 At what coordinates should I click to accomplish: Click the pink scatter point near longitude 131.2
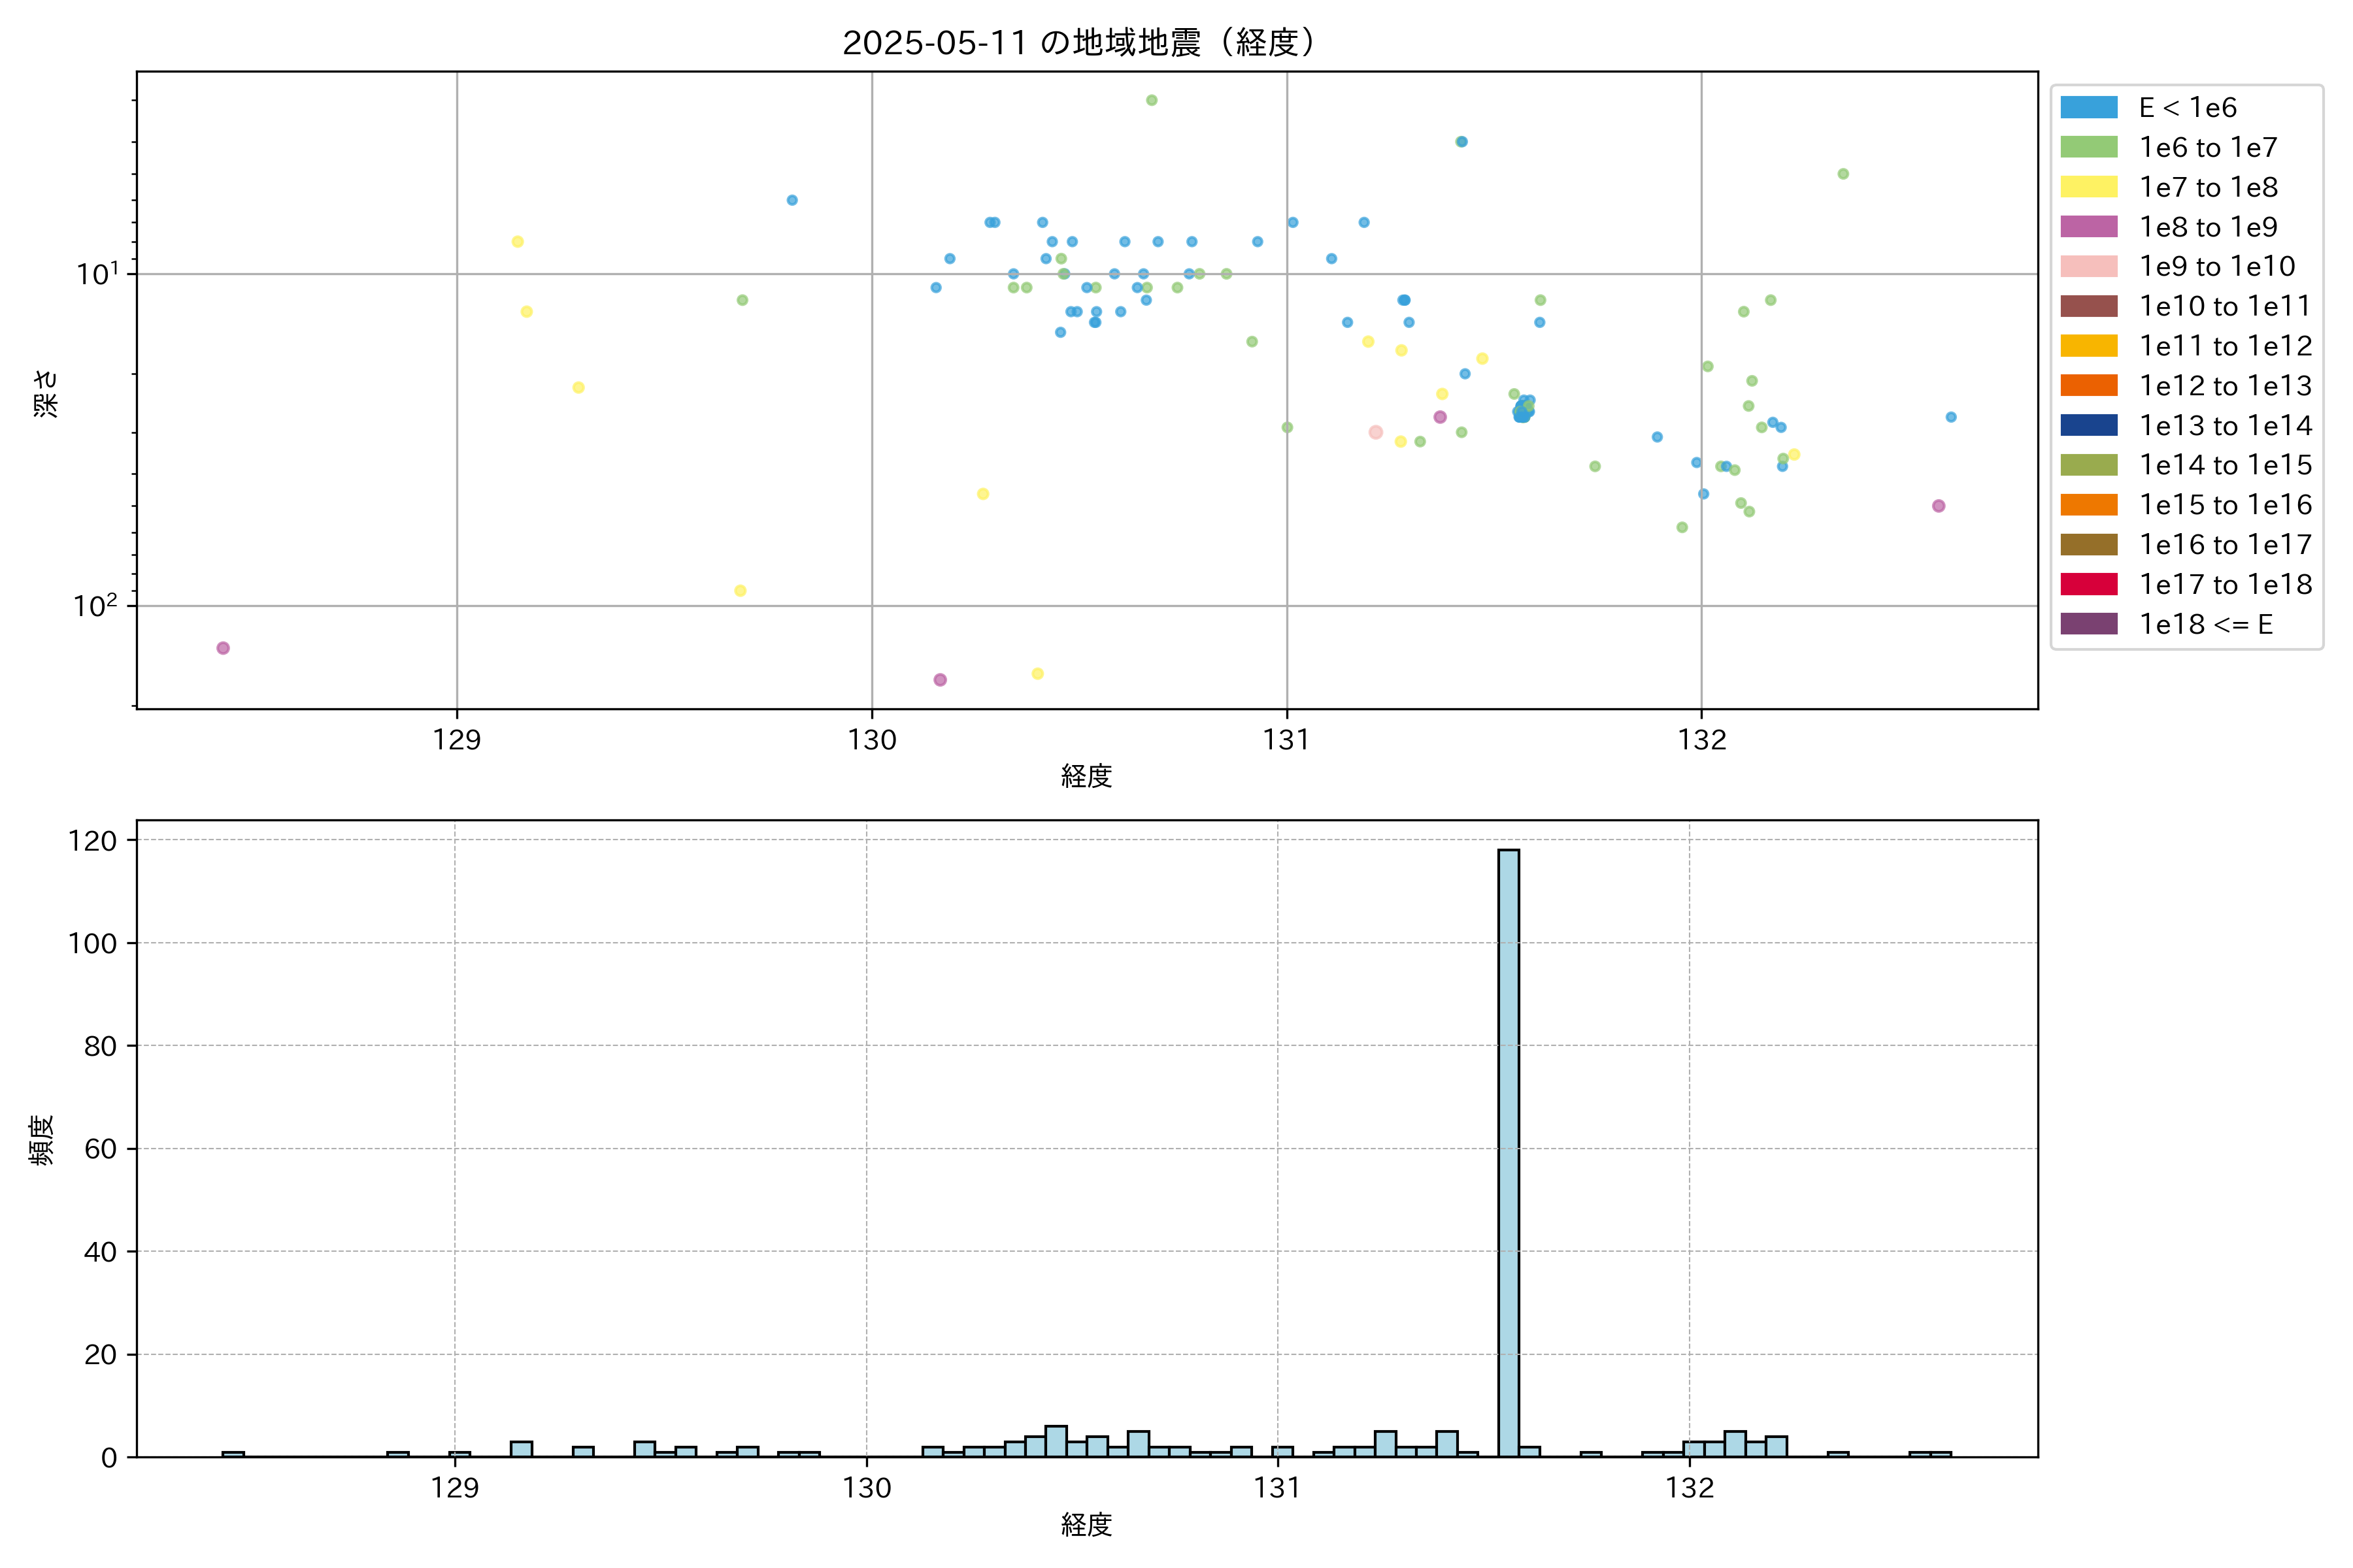point(1376,432)
